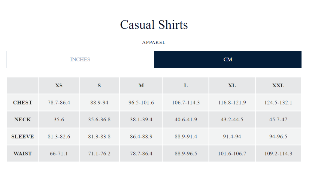Viewport: 312px width, 175px height.
Task: Select the XL column header
Action: 232,86
